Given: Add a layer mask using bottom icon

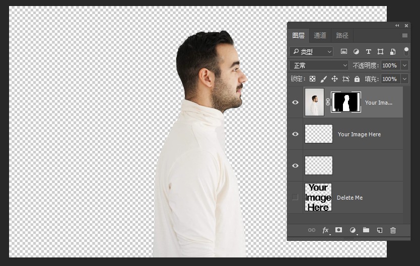Looking at the screenshot, I should click(339, 230).
